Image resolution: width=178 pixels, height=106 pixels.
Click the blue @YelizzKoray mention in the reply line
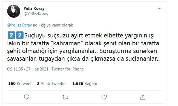(19, 25)
